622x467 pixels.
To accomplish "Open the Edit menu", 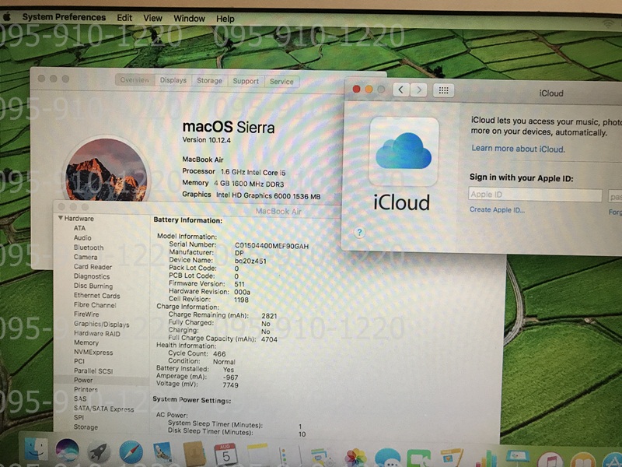I will click(x=124, y=18).
